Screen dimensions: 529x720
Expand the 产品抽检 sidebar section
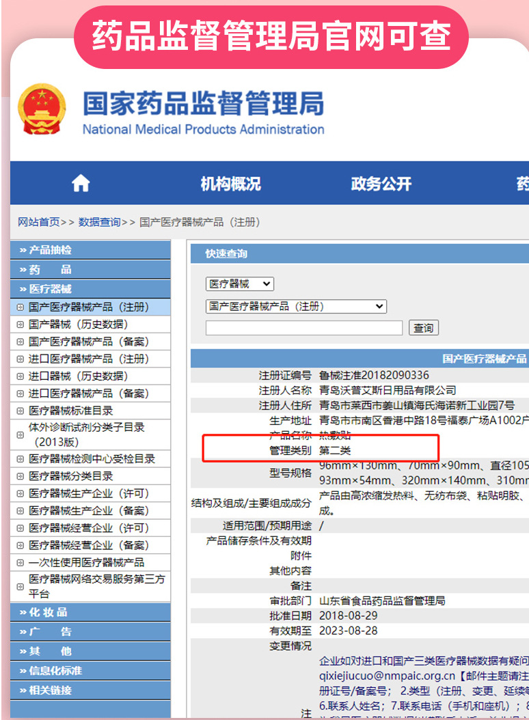(90, 250)
